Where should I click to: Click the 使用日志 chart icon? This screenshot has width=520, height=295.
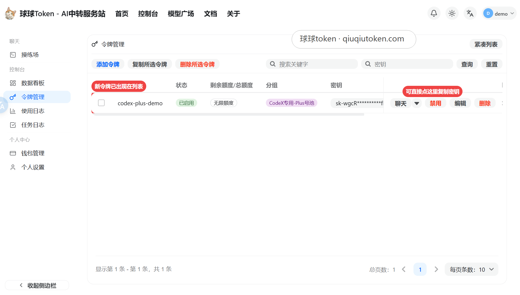(x=13, y=111)
